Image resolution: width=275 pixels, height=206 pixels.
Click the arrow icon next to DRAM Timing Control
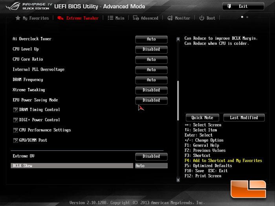point(16,110)
